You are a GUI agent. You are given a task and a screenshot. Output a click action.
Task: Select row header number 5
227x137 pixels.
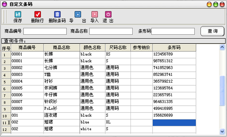click(6, 82)
